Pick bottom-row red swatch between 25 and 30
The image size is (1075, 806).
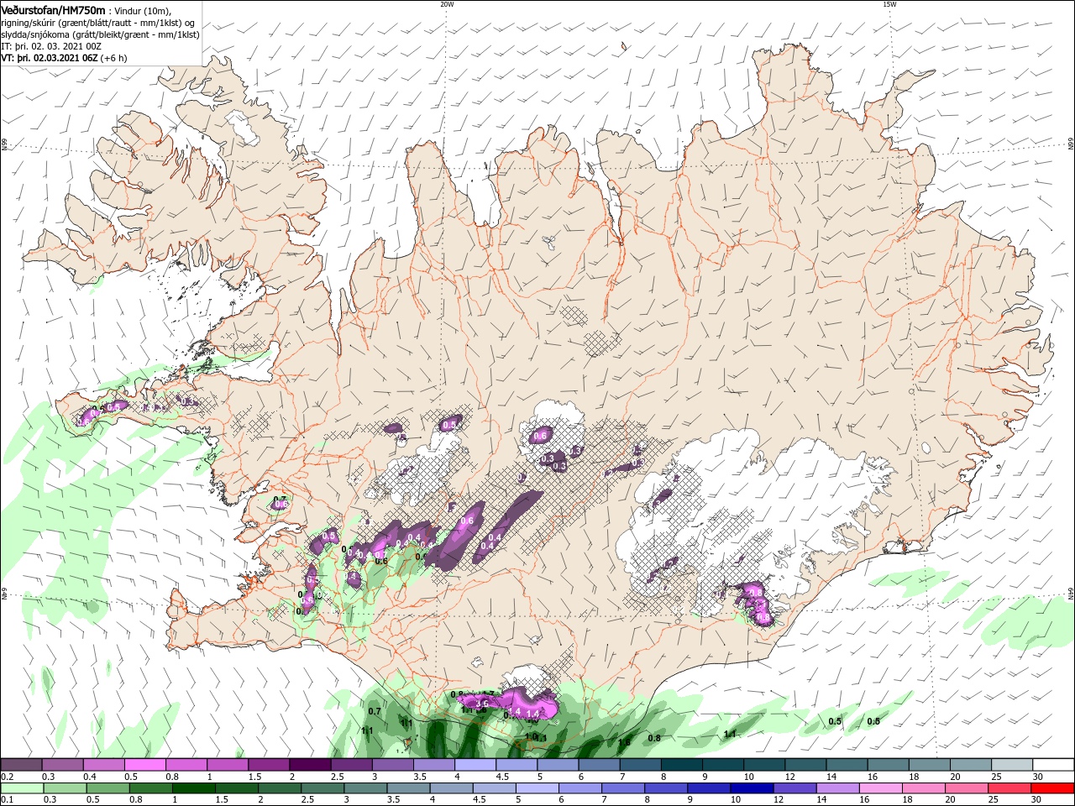click(x=1009, y=788)
